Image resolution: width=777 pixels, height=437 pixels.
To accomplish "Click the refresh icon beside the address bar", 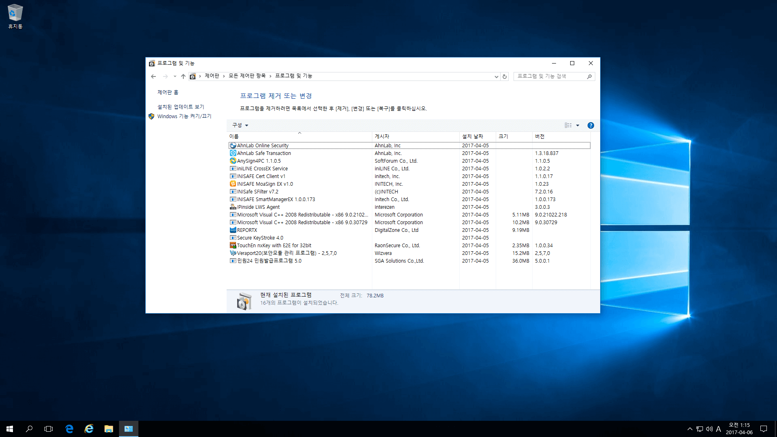I will pyautogui.click(x=505, y=76).
